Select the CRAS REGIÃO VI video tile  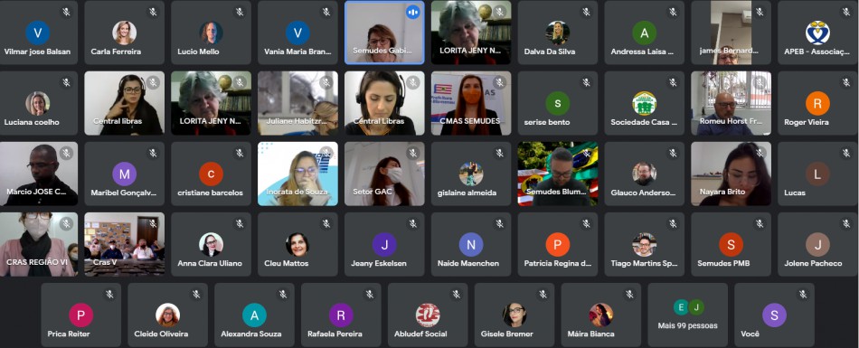pos(38,244)
